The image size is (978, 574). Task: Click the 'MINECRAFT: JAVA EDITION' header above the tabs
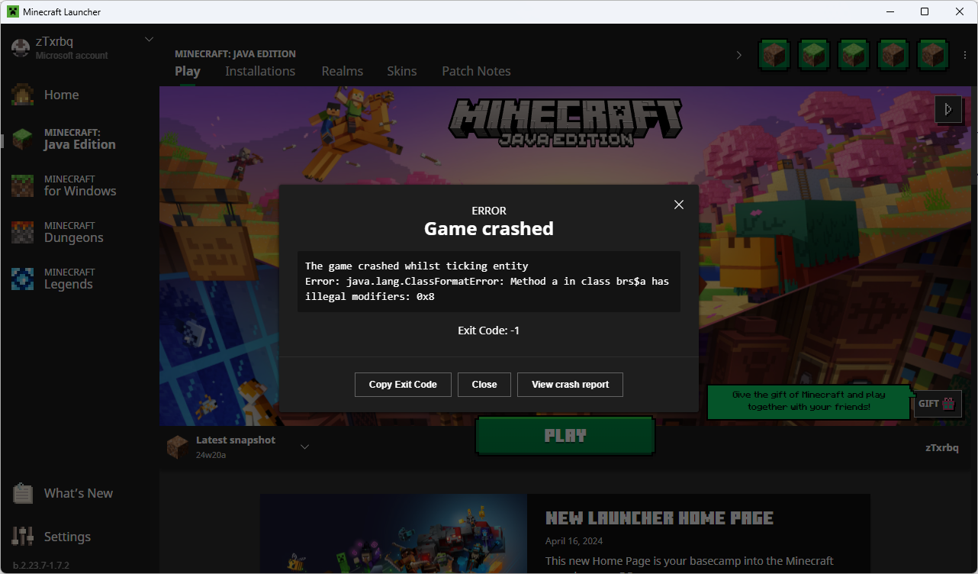[235, 54]
